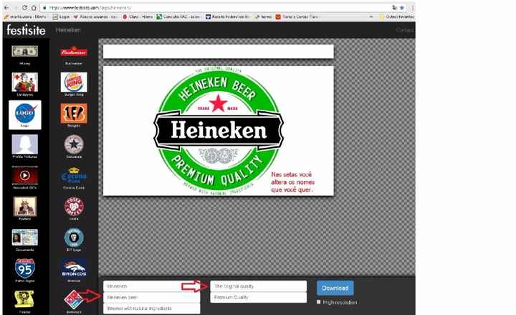Choose the Domino's logo template
Image resolution: width=516 pixels, height=315 pixels.
pos(74,298)
